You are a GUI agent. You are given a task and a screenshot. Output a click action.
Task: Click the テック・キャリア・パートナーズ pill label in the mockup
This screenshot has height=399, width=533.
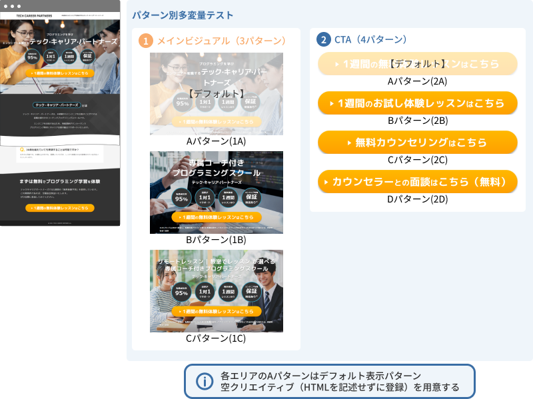[57, 105]
